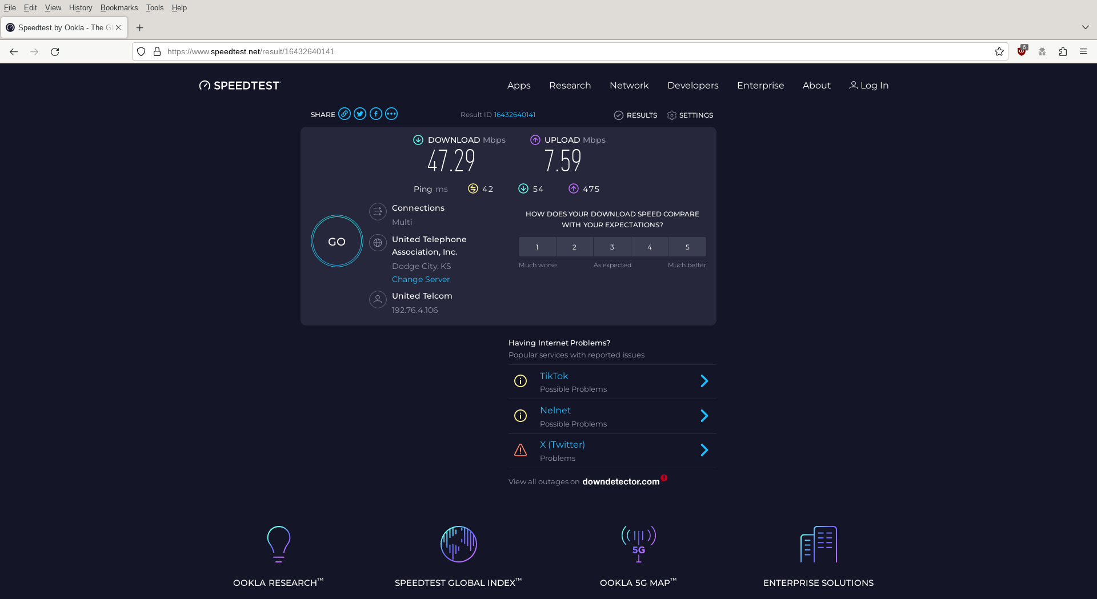Expand TikTok possible problems chevron
The width and height of the screenshot is (1097, 599).
[x=704, y=381]
